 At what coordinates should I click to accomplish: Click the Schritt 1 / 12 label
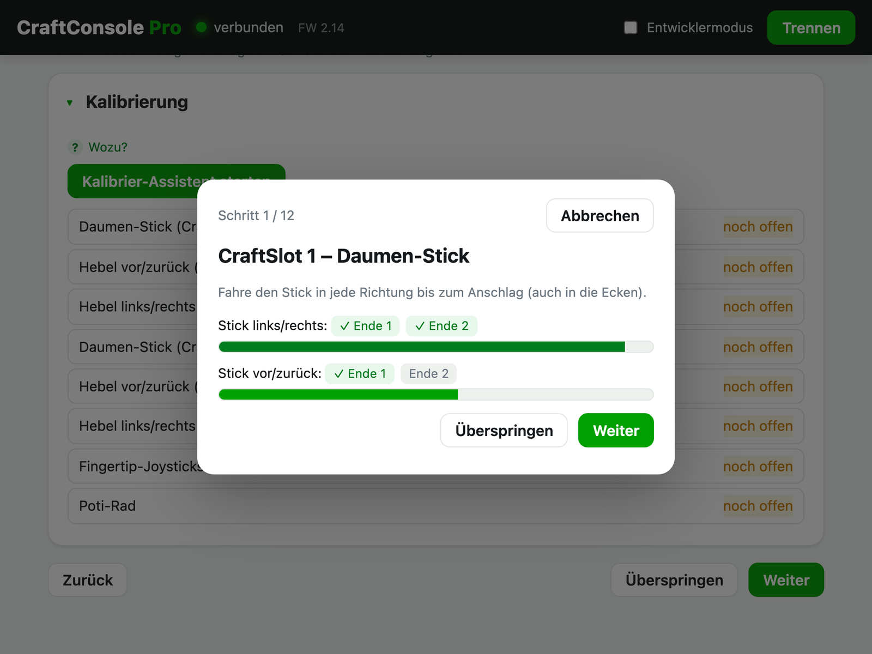pyautogui.click(x=256, y=216)
